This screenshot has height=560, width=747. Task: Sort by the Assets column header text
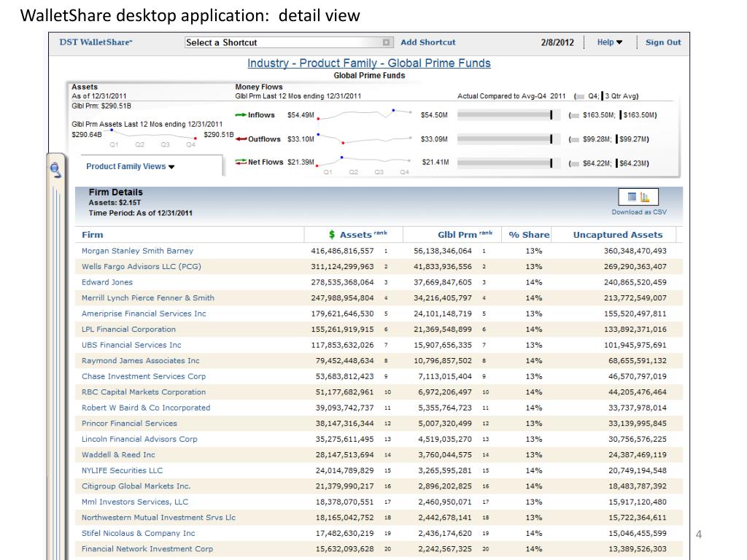355,235
